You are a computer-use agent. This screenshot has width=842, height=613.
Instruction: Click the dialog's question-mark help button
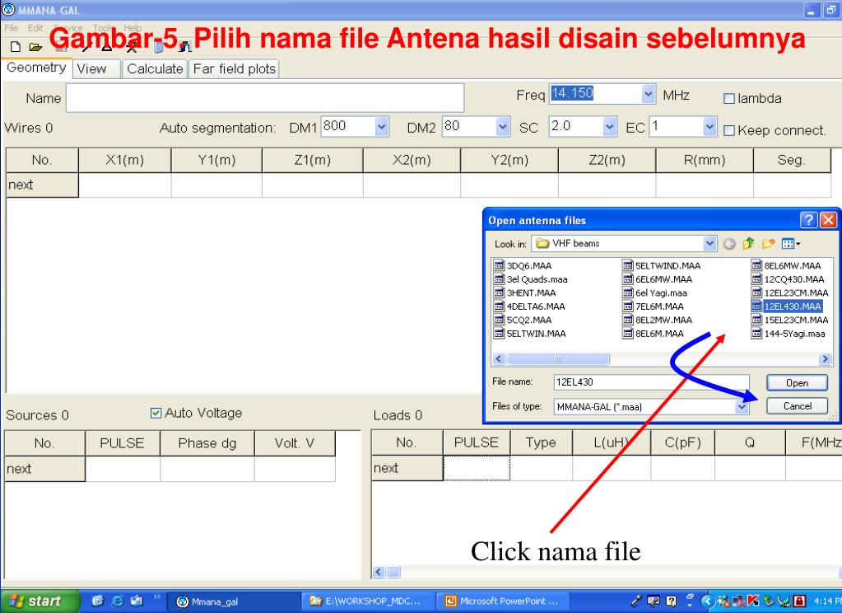(x=809, y=220)
